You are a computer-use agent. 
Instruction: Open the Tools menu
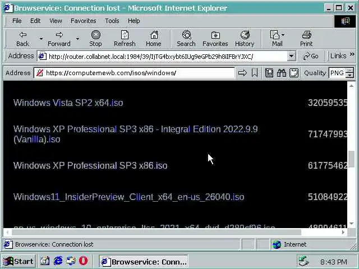[x=112, y=21]
